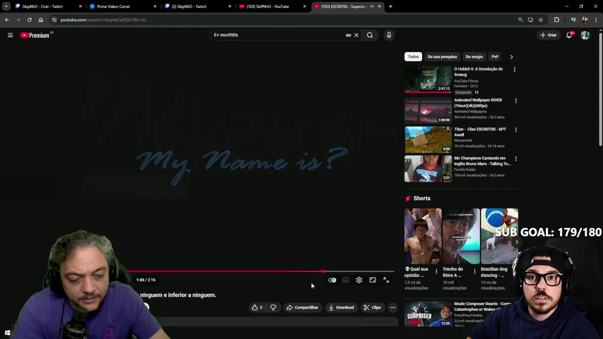Go back in the browser
This screenshot has width=603, height=339.
click(7, 20)
